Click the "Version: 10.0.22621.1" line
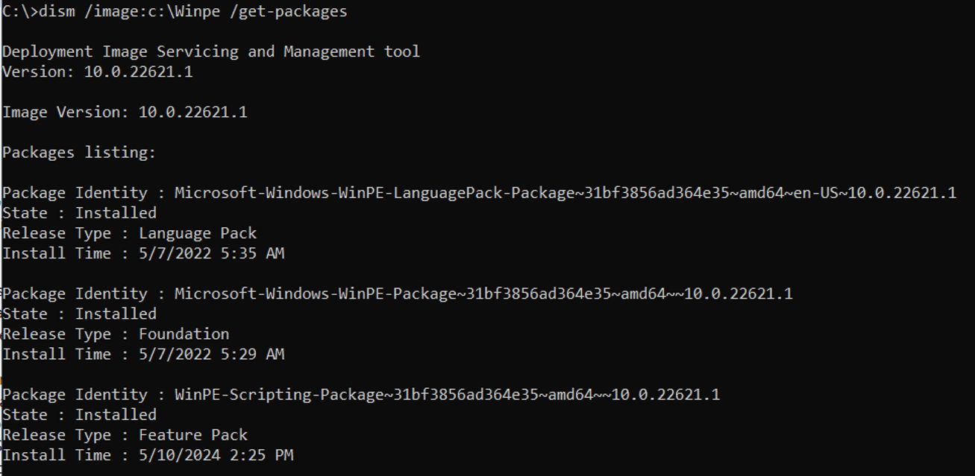 98,72
